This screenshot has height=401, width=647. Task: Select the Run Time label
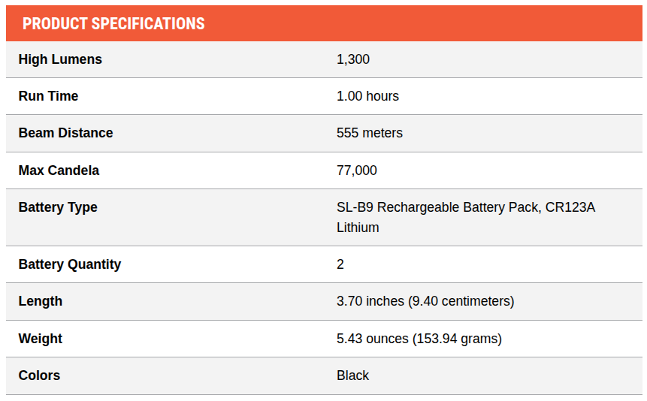(x=48, y=96)
